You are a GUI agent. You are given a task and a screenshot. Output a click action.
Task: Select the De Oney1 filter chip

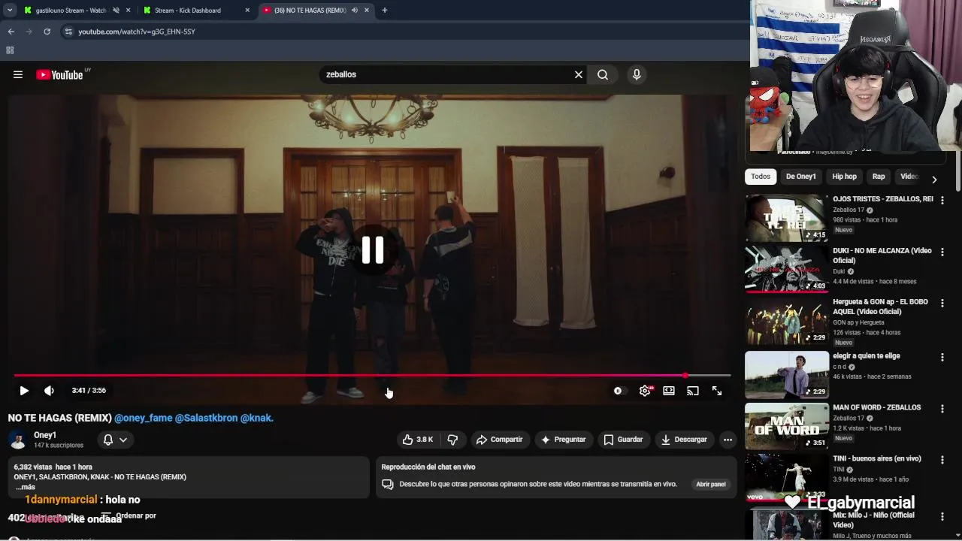click(800, 177)
